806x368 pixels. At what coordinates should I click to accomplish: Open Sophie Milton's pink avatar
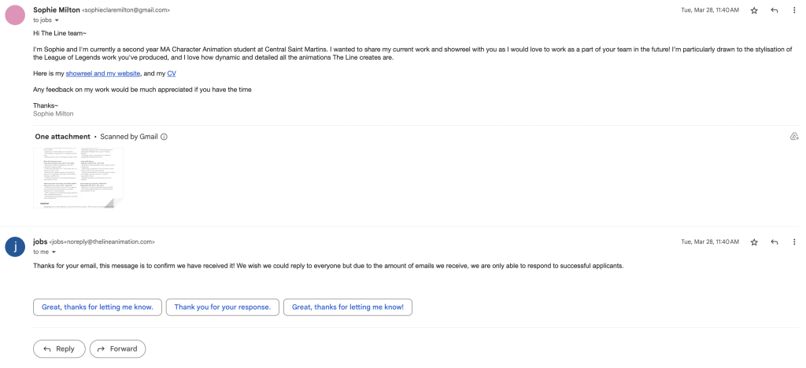pyautogui.click(x=16, y=15)
